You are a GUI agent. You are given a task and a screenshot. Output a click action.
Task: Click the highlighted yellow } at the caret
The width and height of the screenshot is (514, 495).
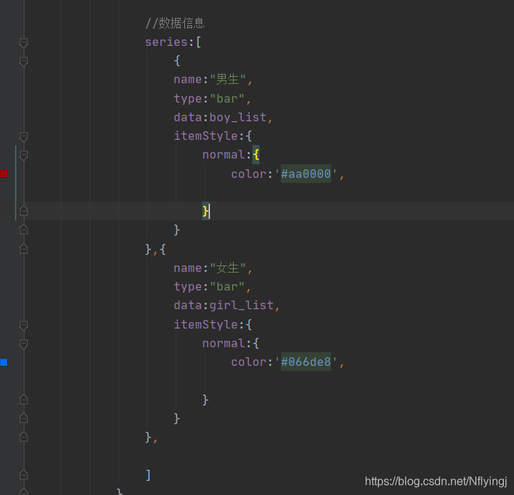pyautogui.click(x=206, y=211)
